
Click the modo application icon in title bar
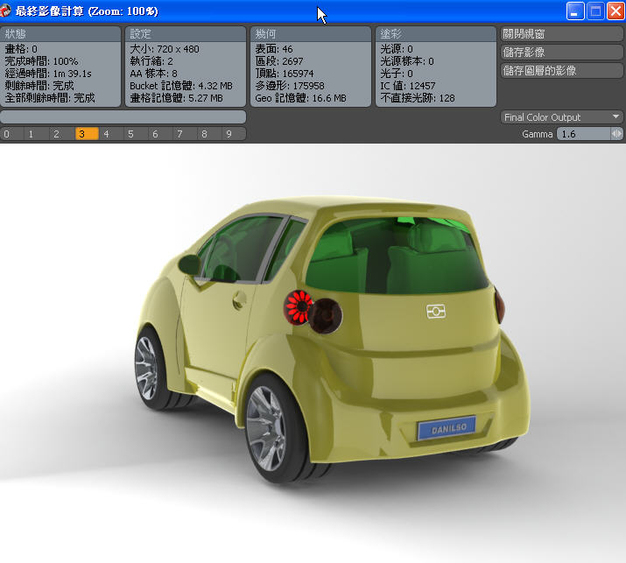(4, 11)
